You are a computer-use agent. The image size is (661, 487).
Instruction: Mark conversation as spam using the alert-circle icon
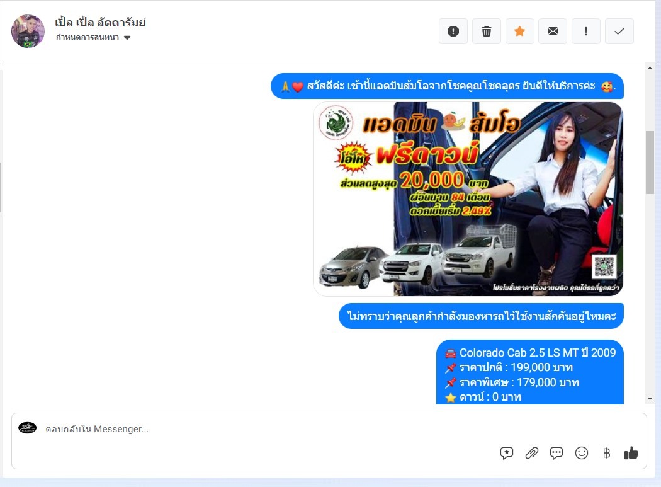[x=453, y=32]
